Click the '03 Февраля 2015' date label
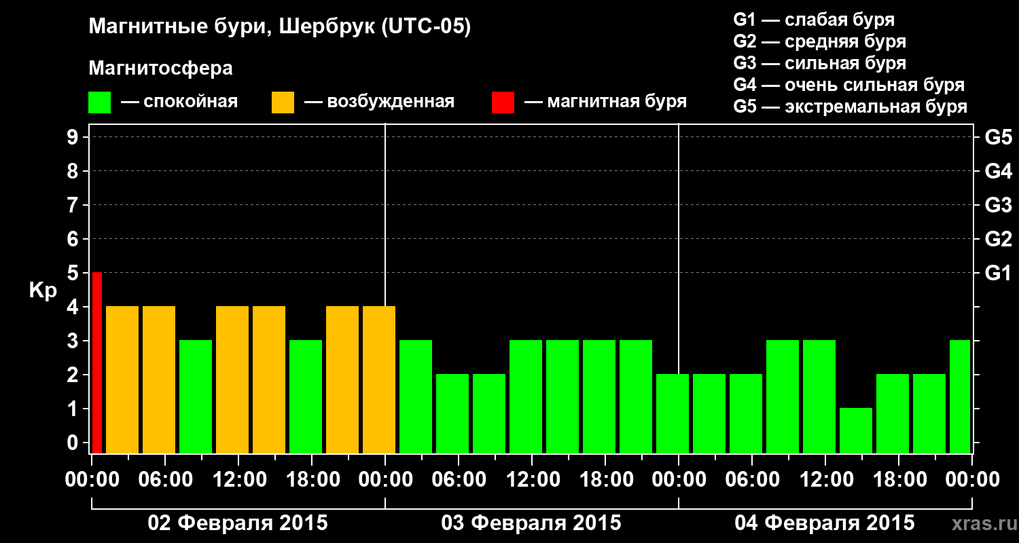The image size is (1019, 543). 531,523
